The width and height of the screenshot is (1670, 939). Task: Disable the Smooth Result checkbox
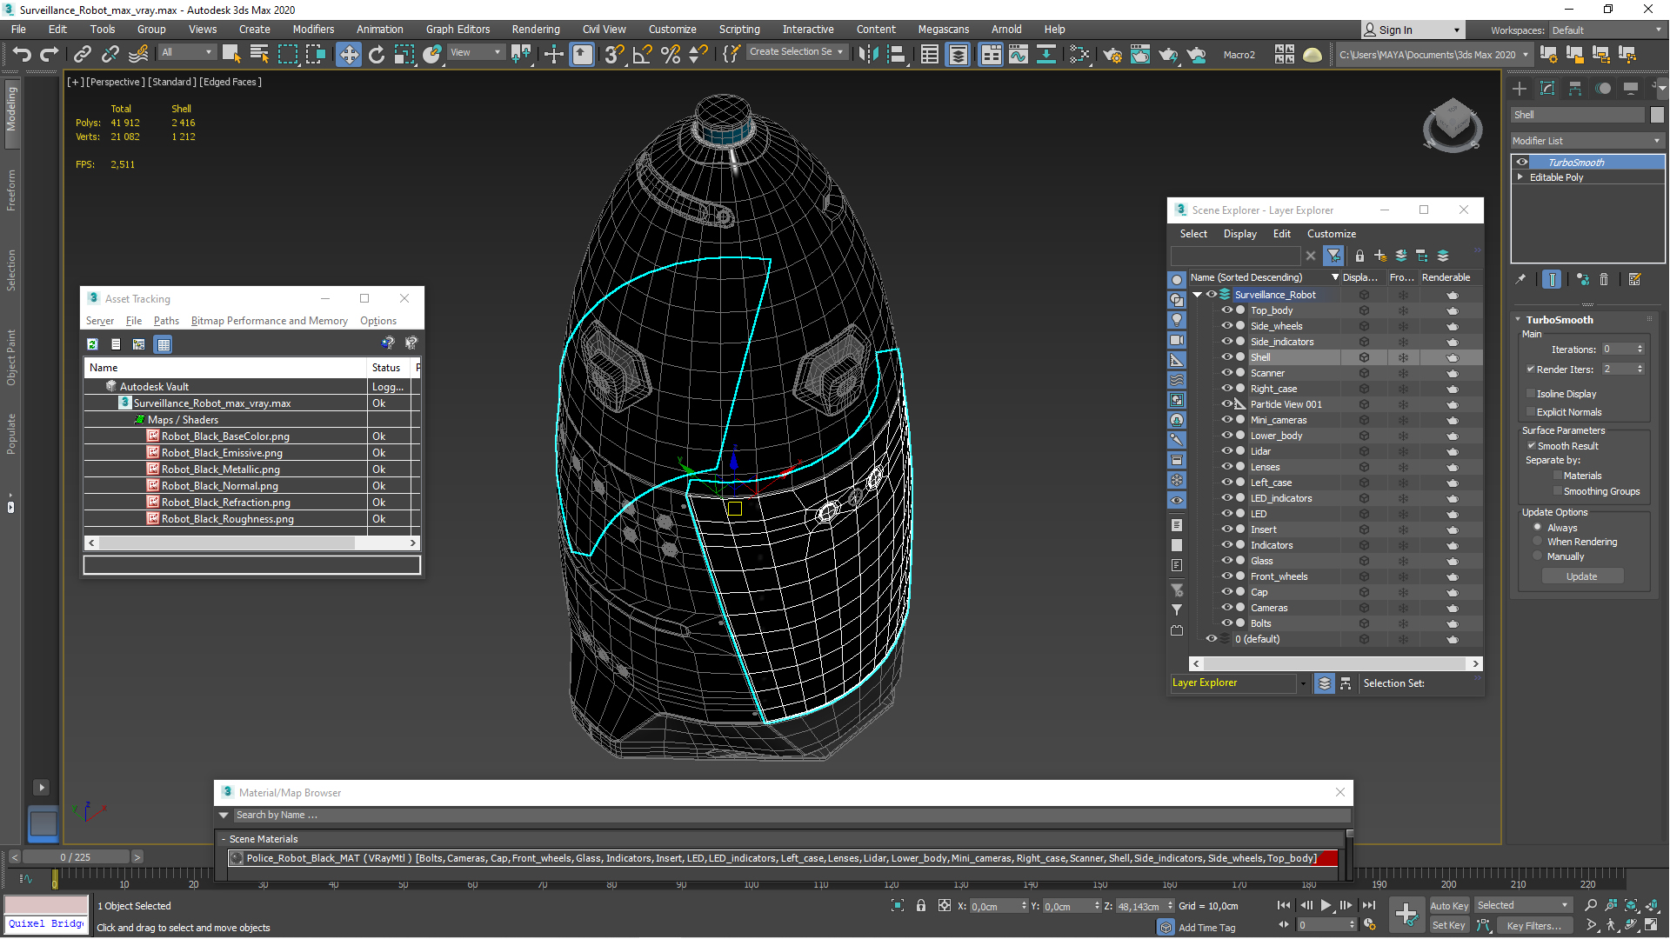coord(1531,446)
